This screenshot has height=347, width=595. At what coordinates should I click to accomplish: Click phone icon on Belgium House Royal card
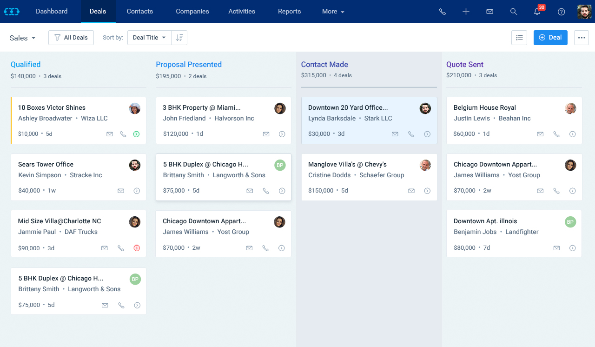556,134
